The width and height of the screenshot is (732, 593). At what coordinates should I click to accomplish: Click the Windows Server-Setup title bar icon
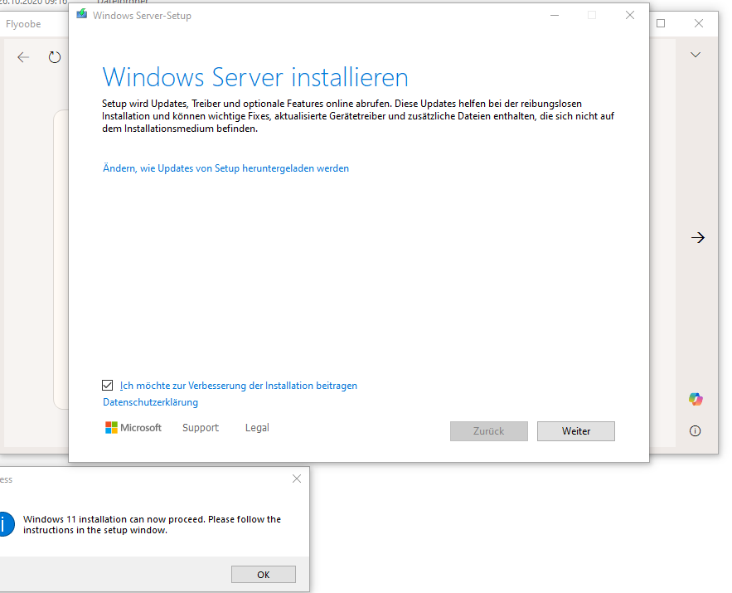click(82, 15)
